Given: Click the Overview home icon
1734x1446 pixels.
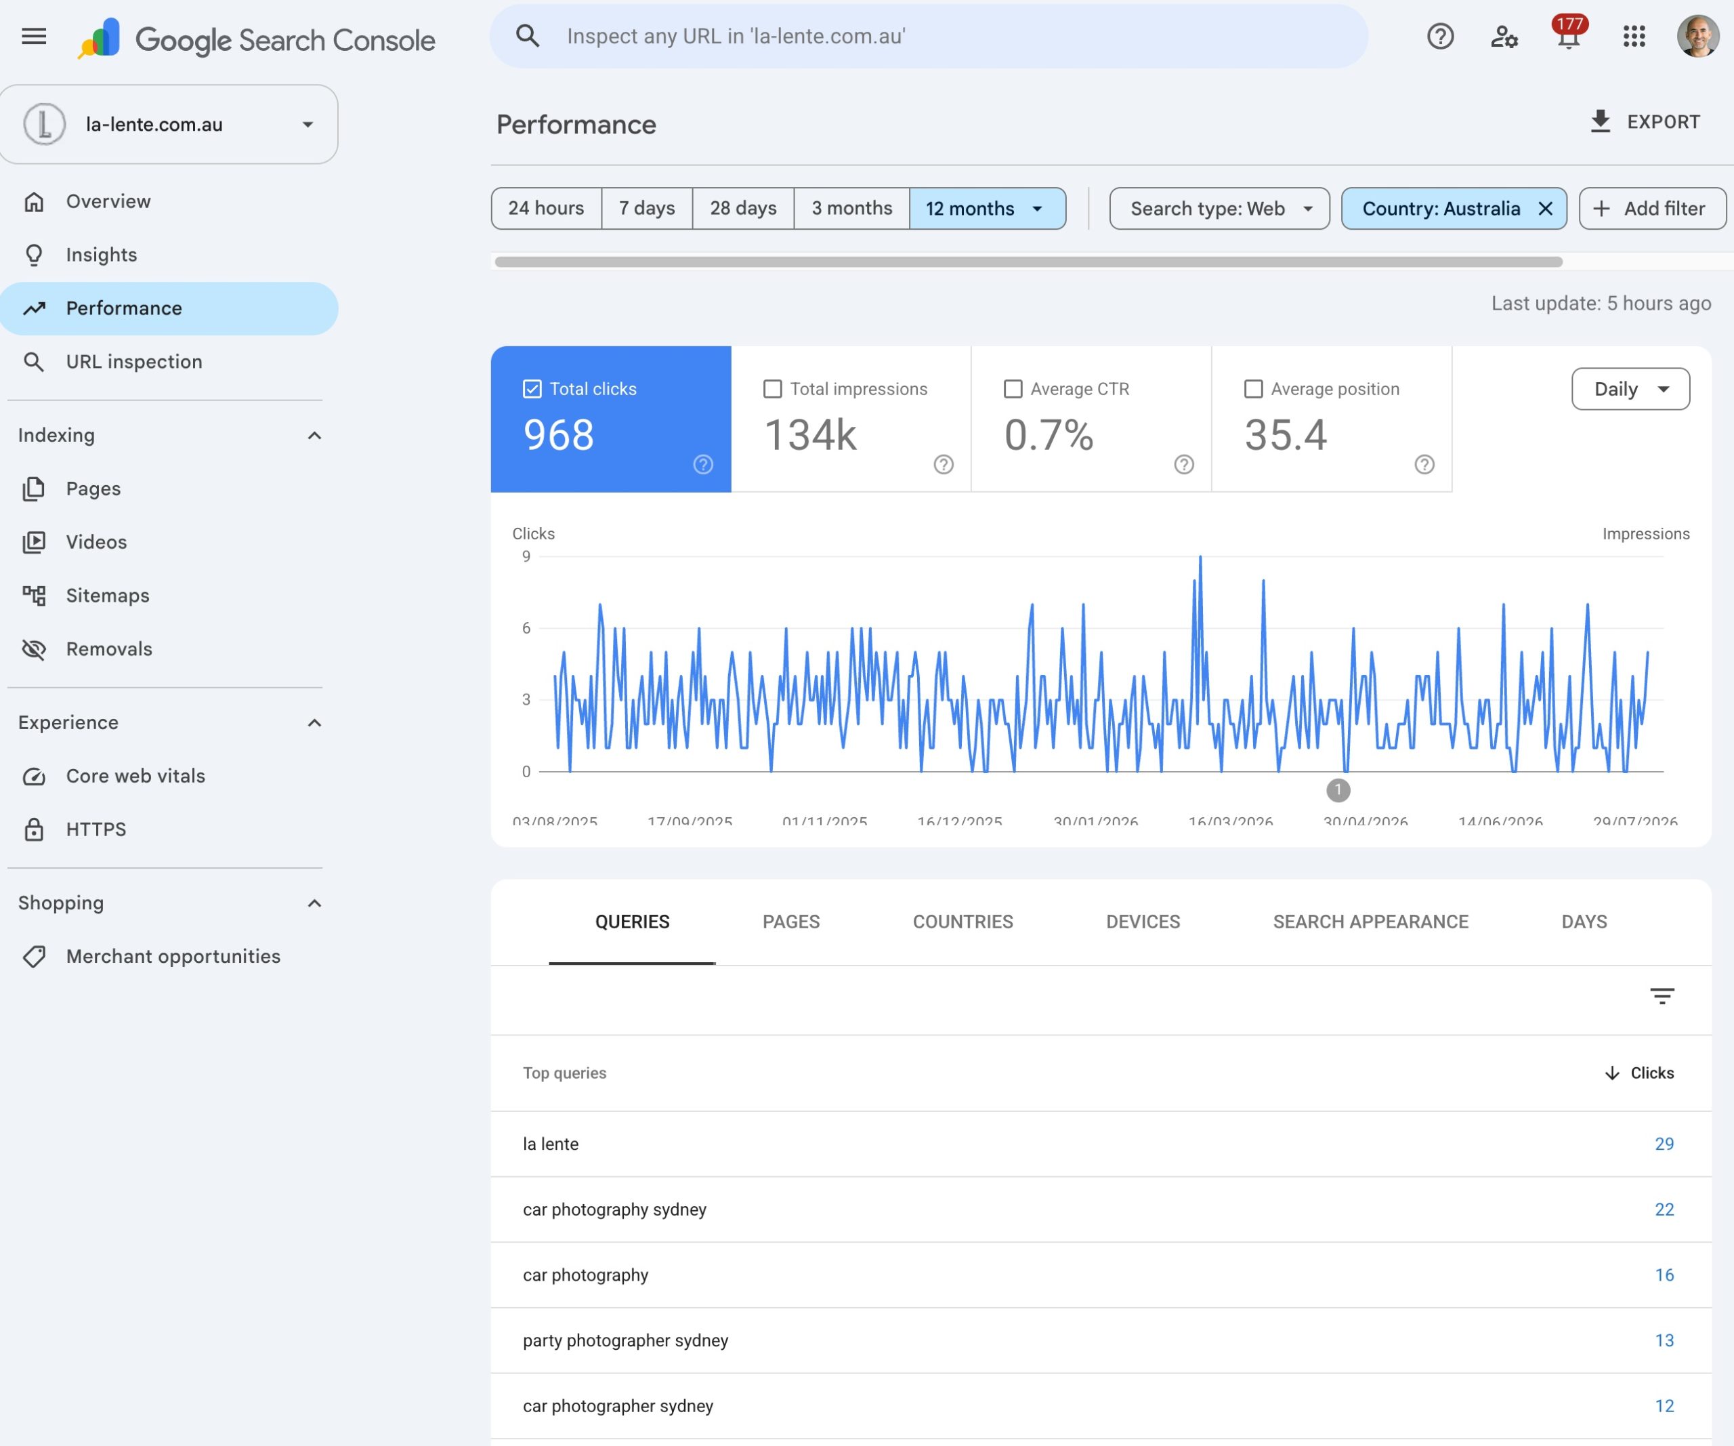Looking at the screenshot, I should (34, 201).
